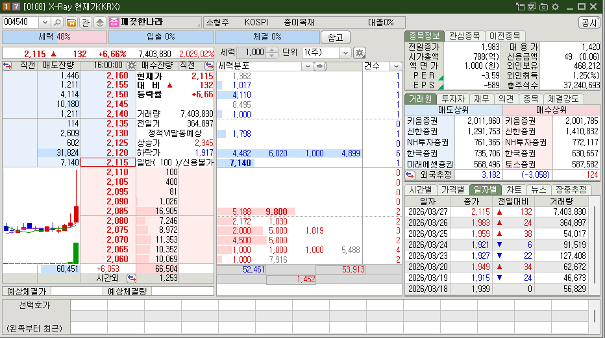Click the 매도상위 header
This screenshot has height=338, width=605.
[x=454, y=110]
